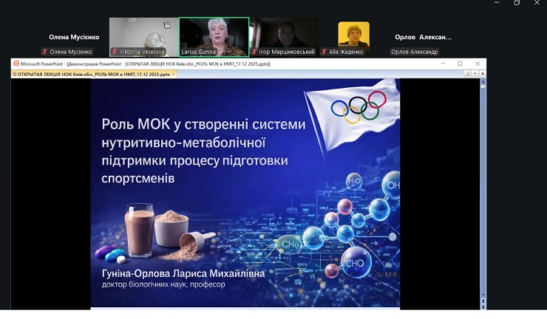The width and height of the screenshot is (547, 319).
Task: Click muted mic icon next to Viktoria Veselova
Action: 115,52
